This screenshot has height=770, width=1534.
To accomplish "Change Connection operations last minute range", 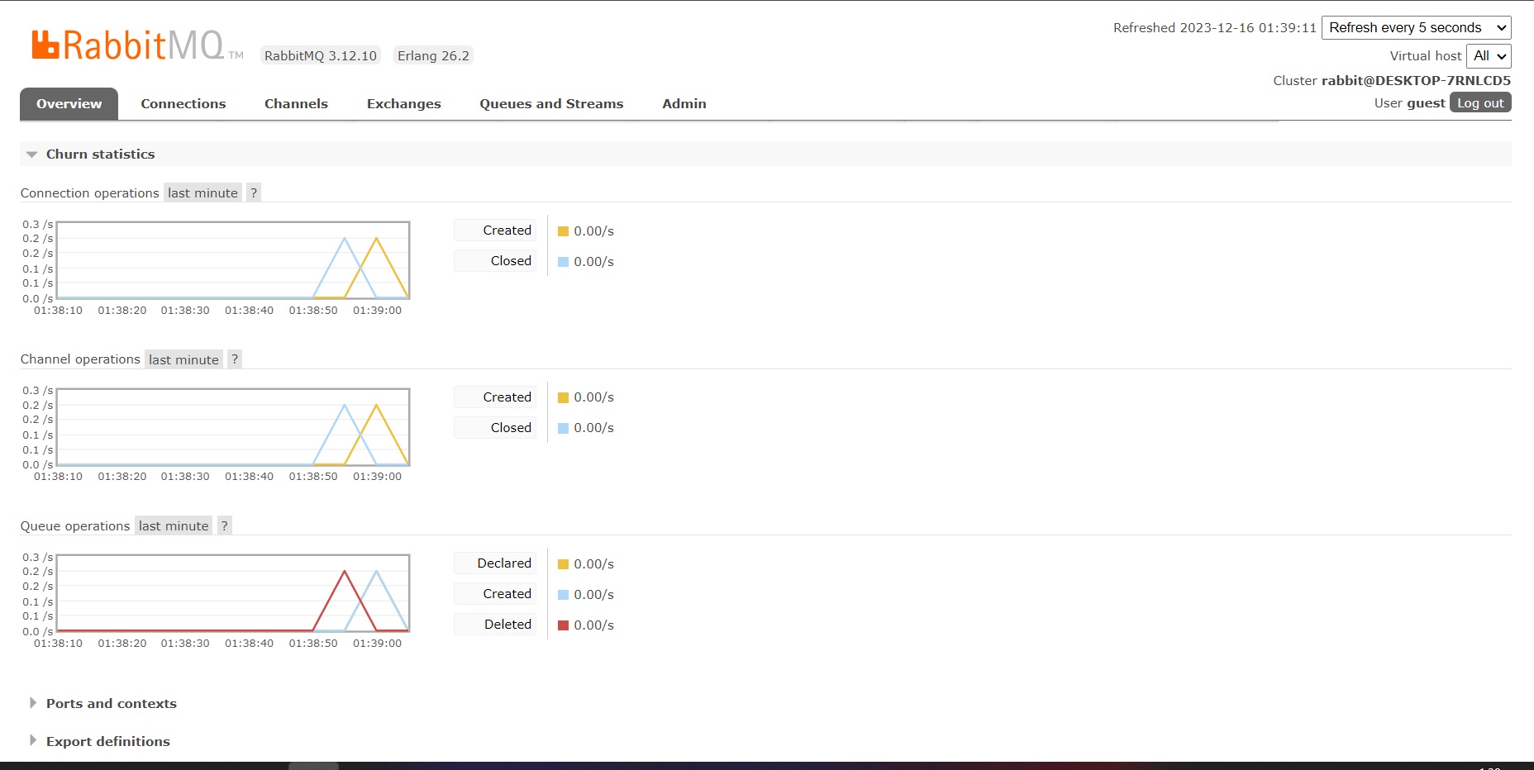I will click(x=202, y=192).
